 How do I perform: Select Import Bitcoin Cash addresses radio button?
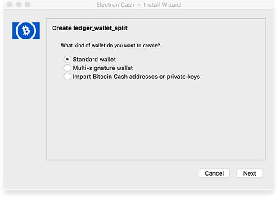pos(67,77)
